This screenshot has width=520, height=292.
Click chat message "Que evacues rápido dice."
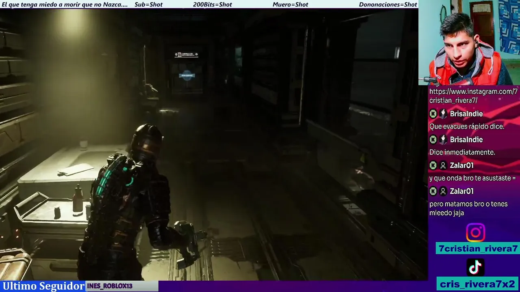[x=467, y=127]
